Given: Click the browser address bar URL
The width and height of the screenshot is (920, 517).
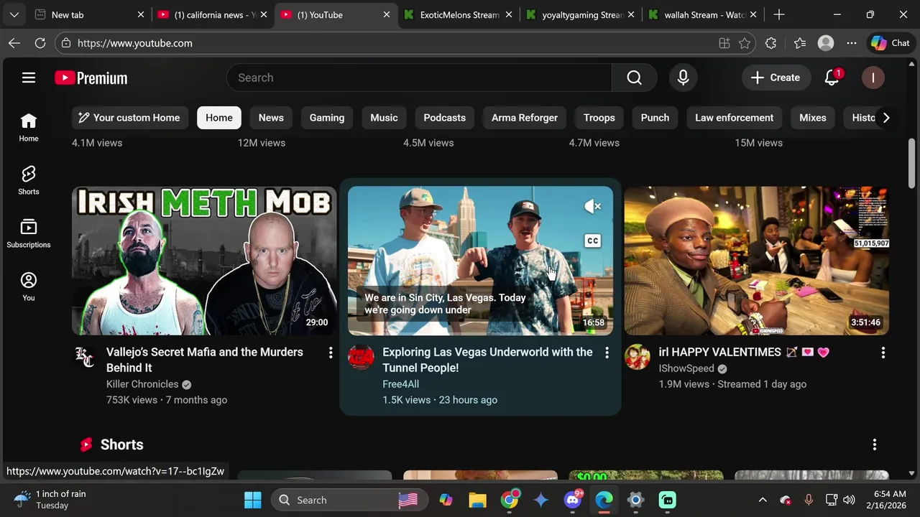Looking at the screenshot, I should pos(134,43).
